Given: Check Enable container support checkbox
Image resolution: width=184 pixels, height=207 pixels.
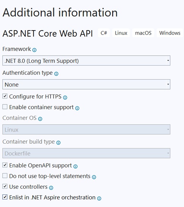Looking at the screenshot, I should pos(5,107).
